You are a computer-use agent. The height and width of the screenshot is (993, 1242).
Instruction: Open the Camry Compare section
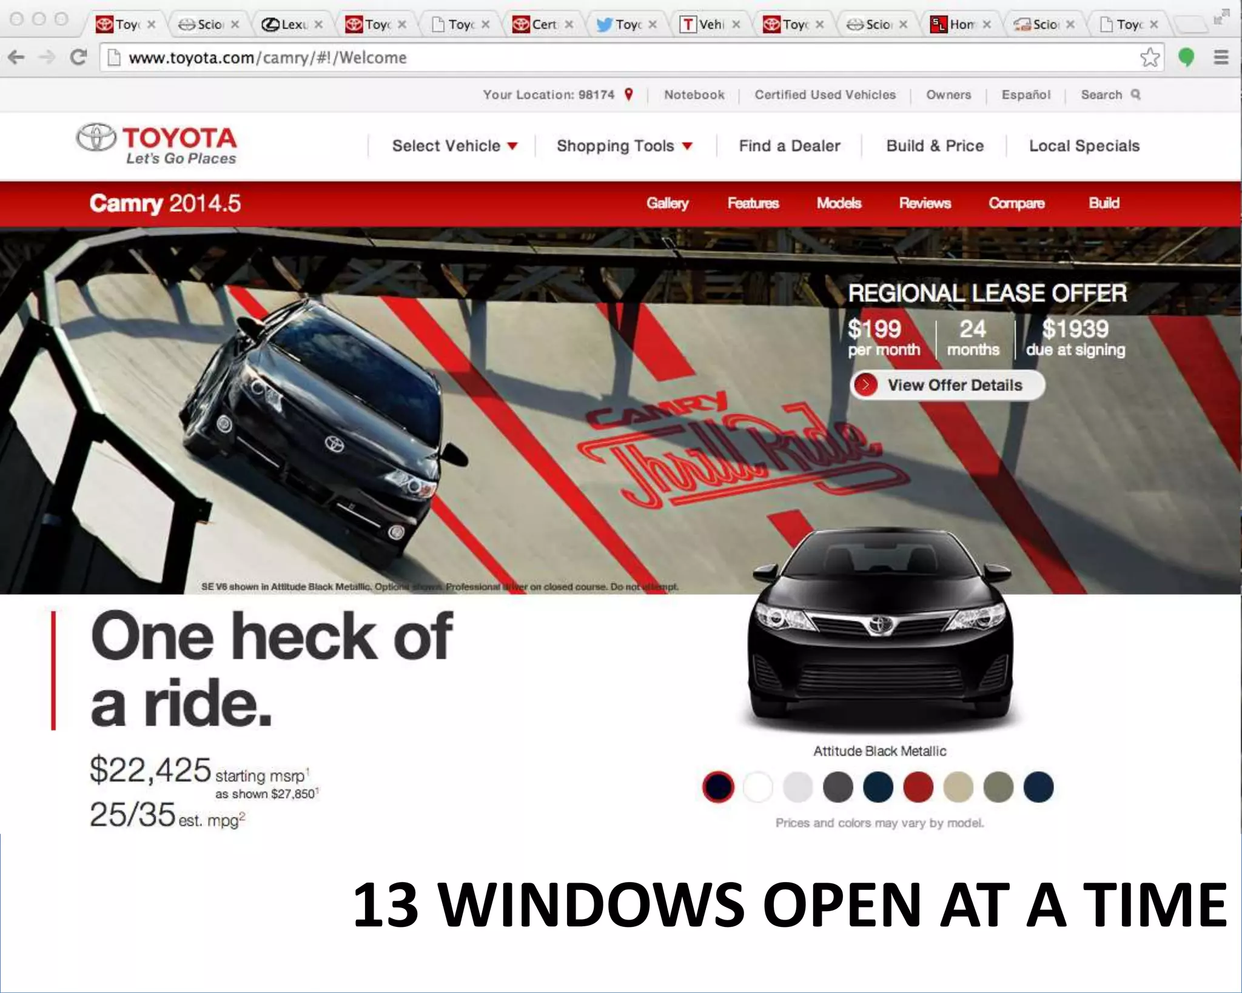click(1016, 203)
